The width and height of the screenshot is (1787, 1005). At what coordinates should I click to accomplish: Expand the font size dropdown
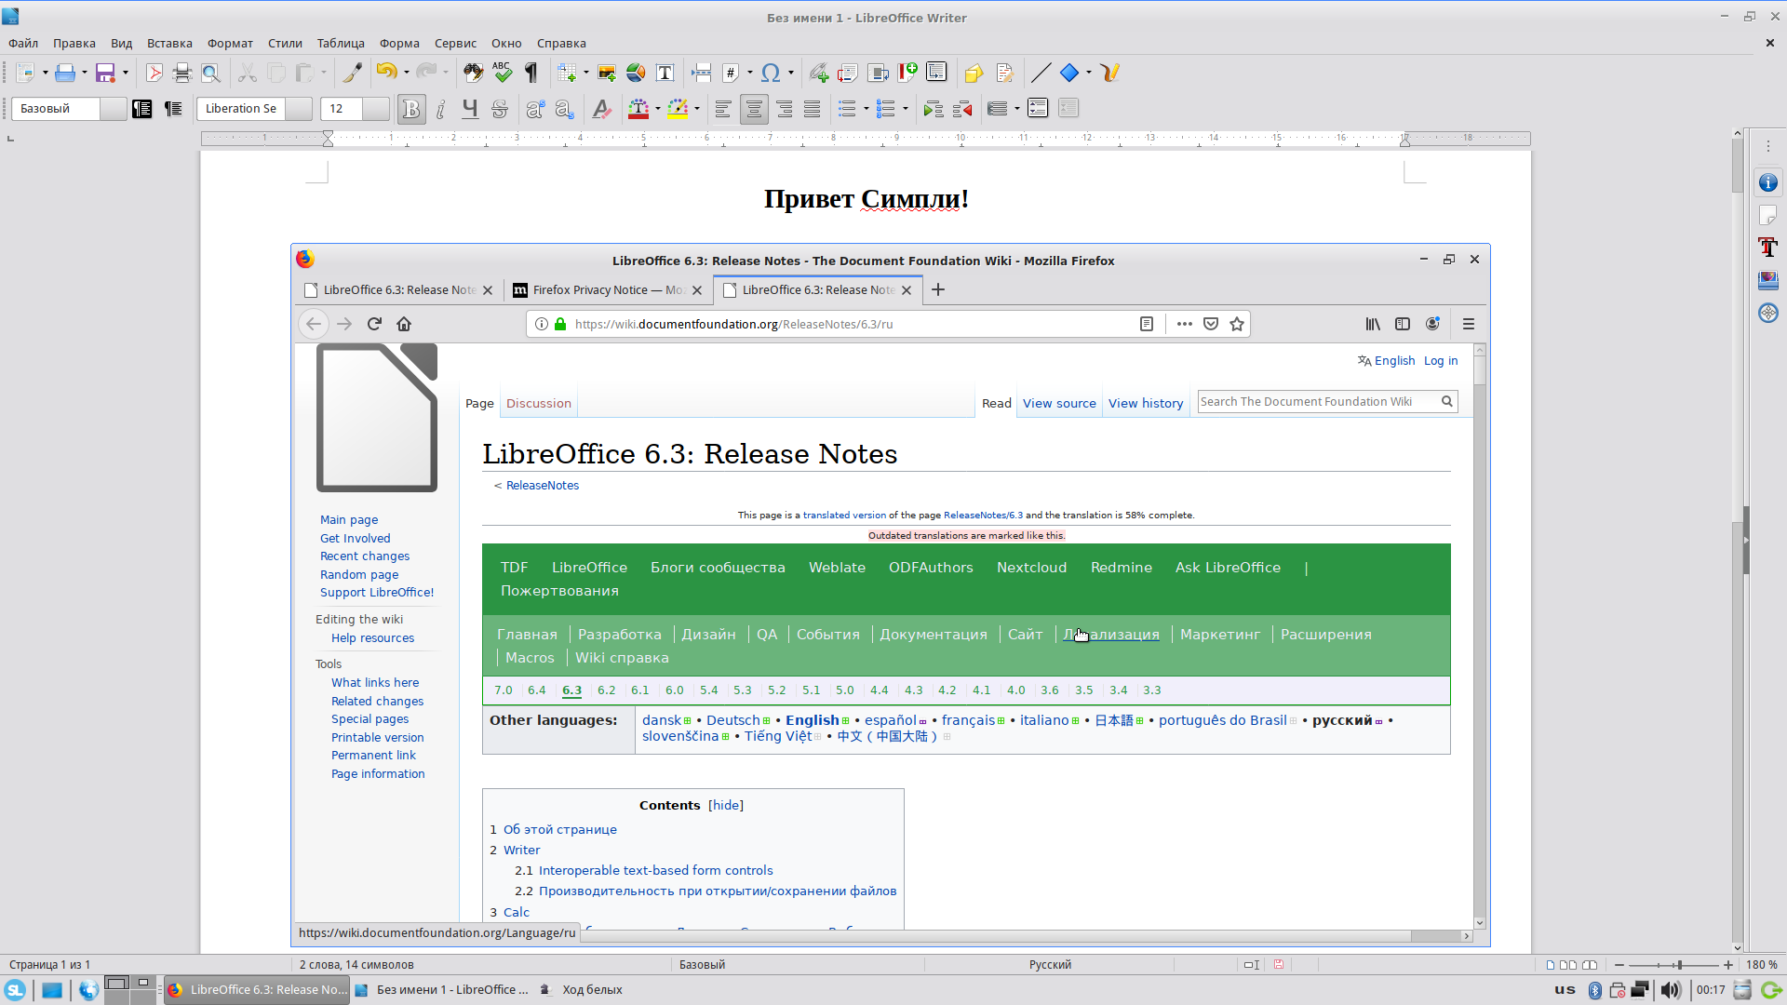(x=375, y=109)
